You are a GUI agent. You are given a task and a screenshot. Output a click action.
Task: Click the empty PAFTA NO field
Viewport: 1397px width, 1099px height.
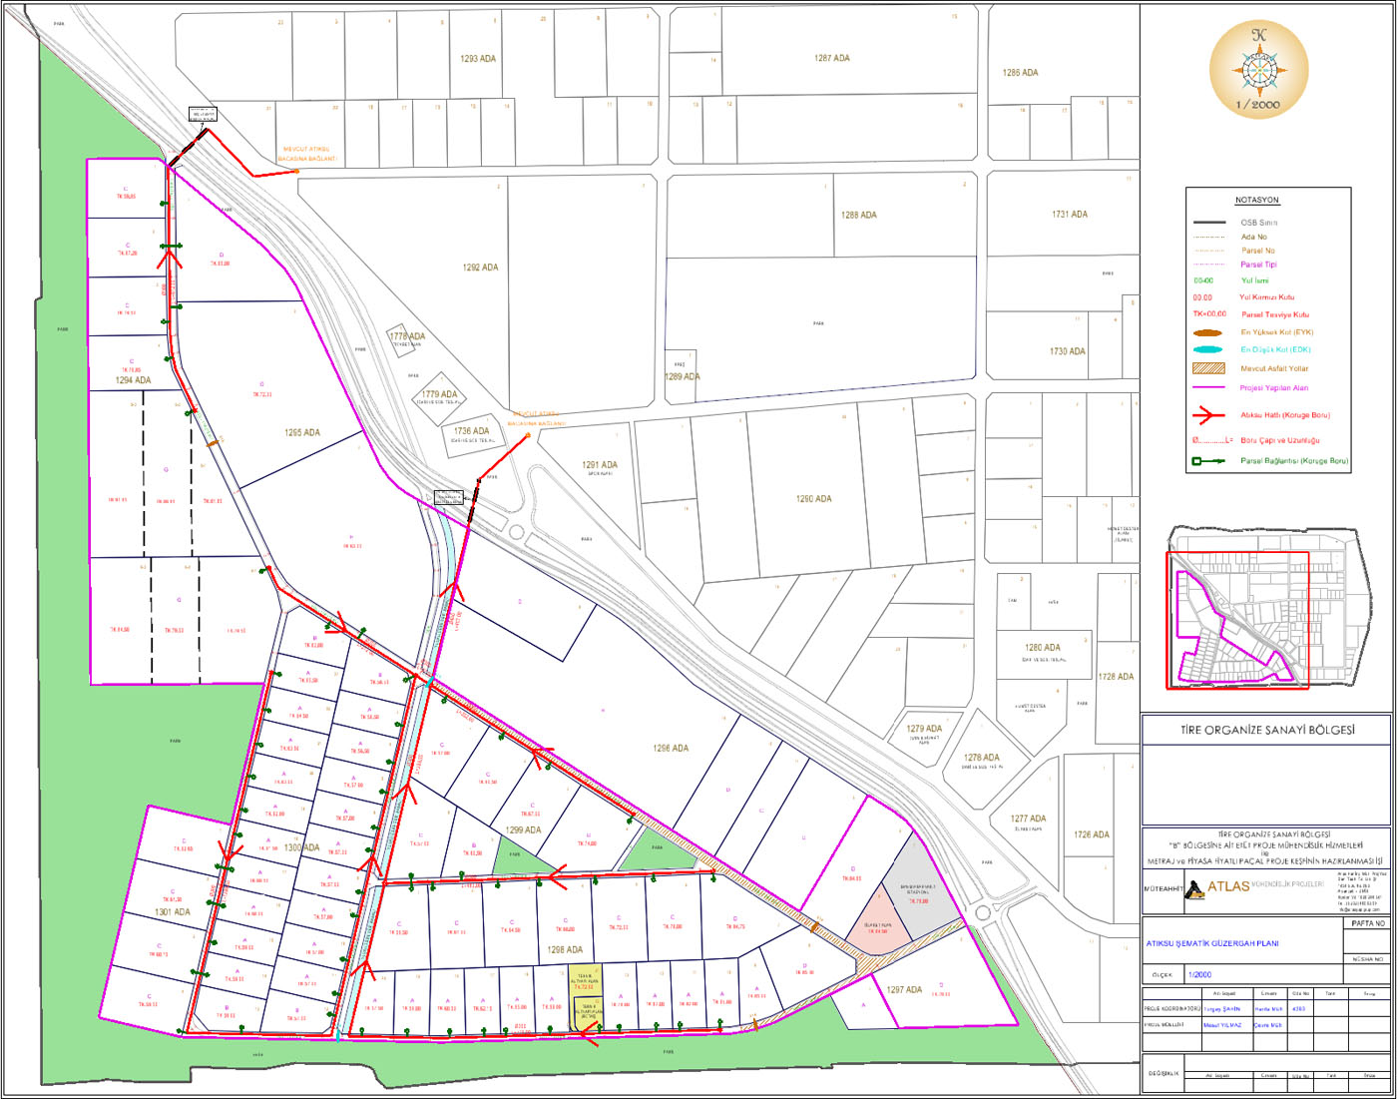coord(1366,943)
